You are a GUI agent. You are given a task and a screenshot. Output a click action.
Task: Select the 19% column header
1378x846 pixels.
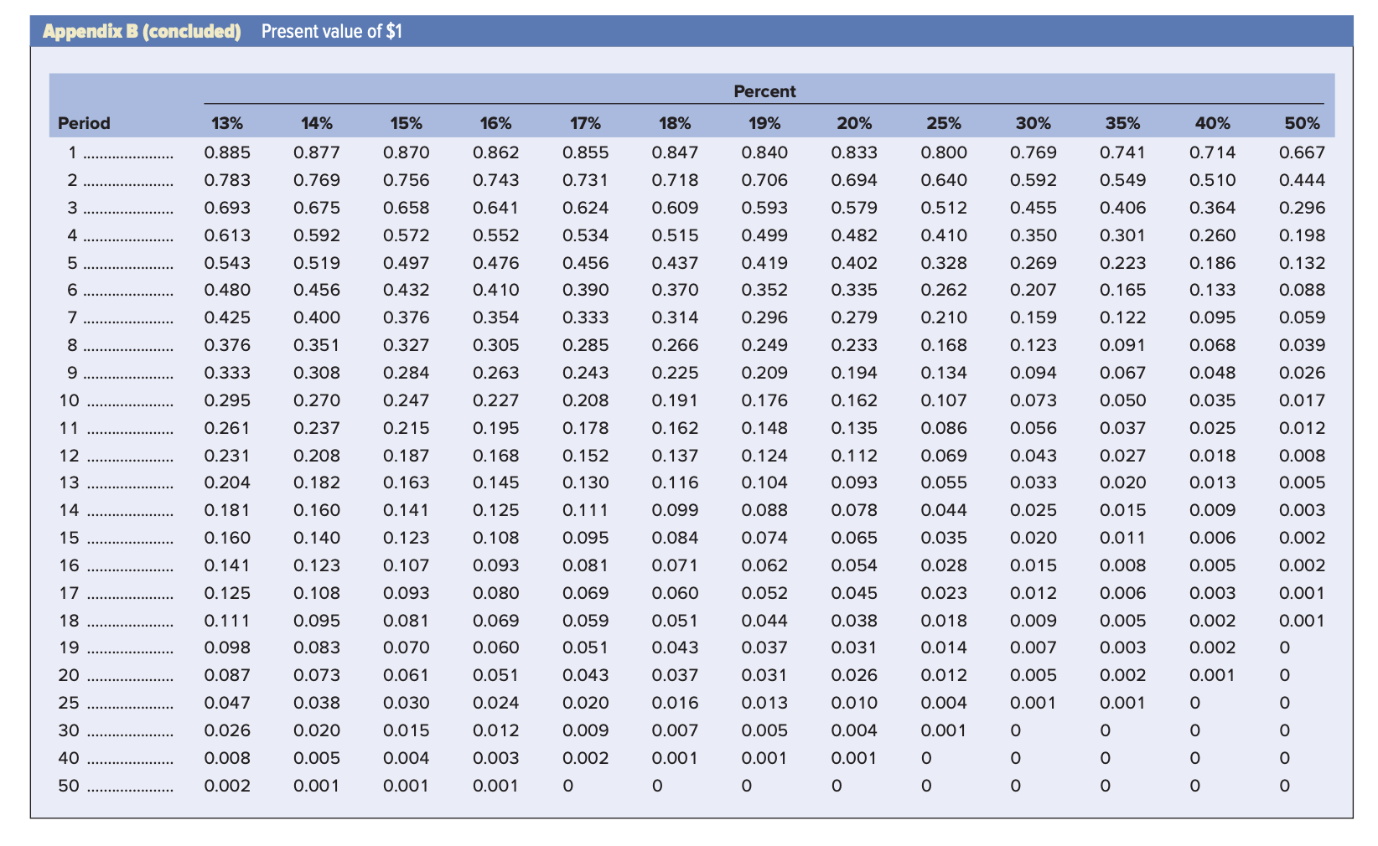point(764,123)
